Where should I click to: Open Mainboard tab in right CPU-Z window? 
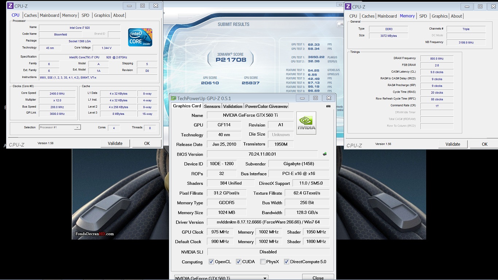[387, 16]
